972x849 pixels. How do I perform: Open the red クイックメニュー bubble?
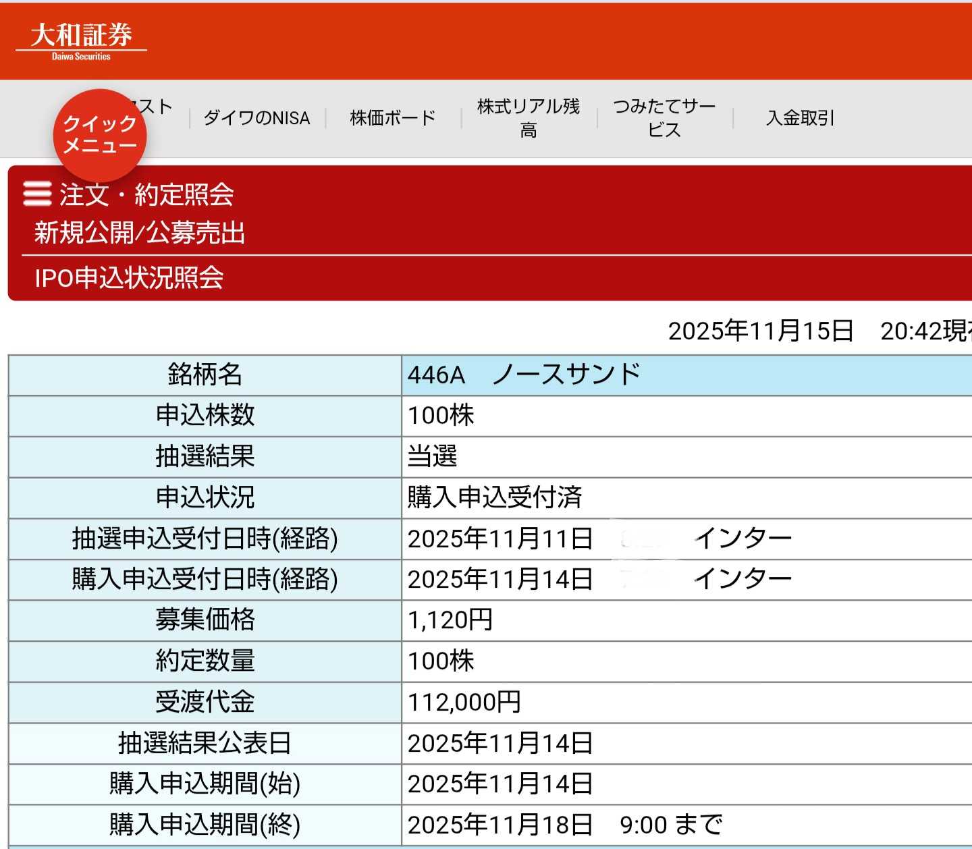tap(100, 135)
